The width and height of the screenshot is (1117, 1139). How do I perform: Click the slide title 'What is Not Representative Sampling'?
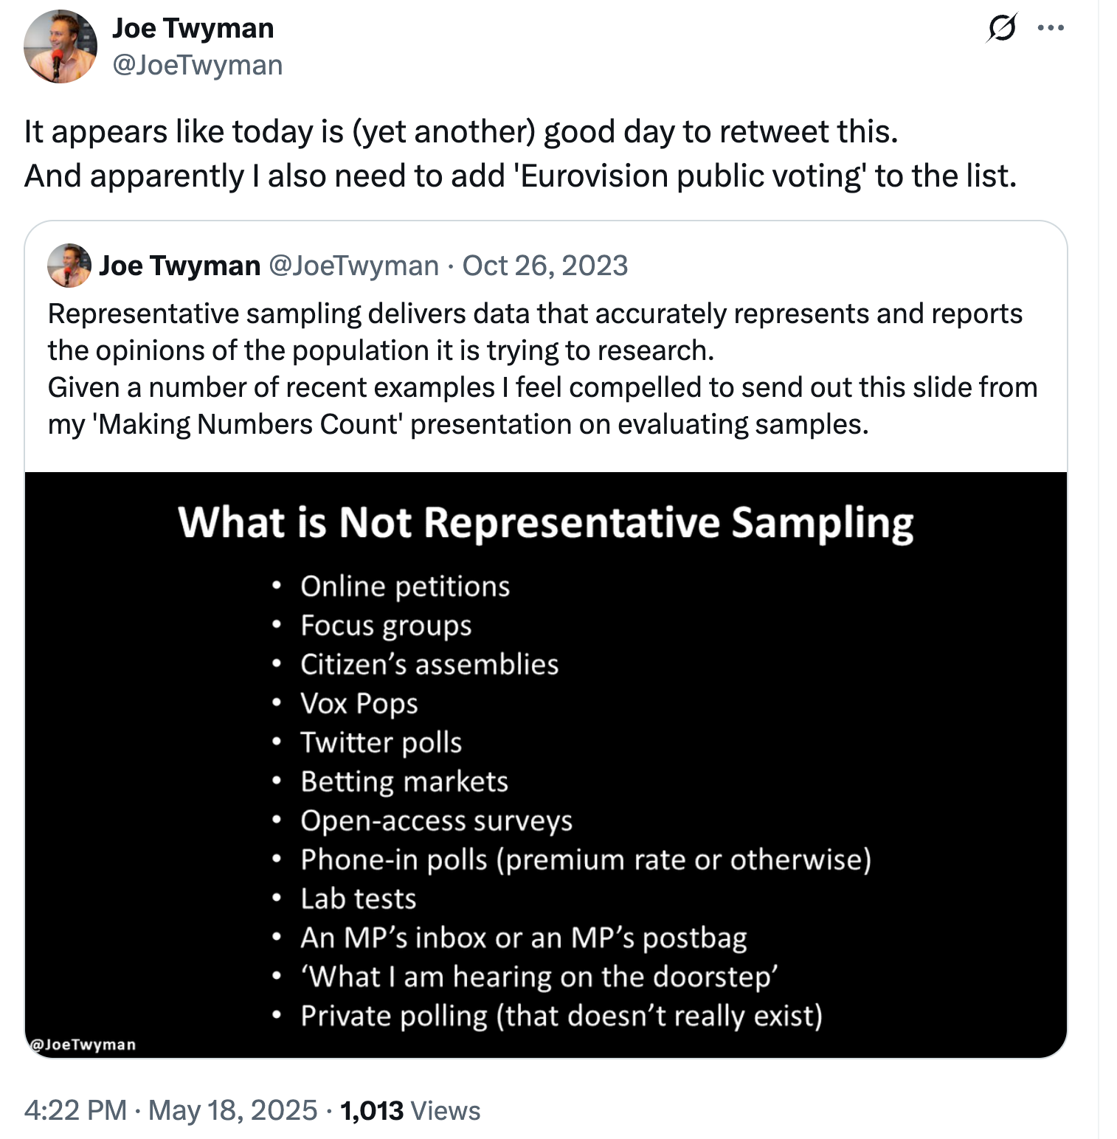[546, 522]
